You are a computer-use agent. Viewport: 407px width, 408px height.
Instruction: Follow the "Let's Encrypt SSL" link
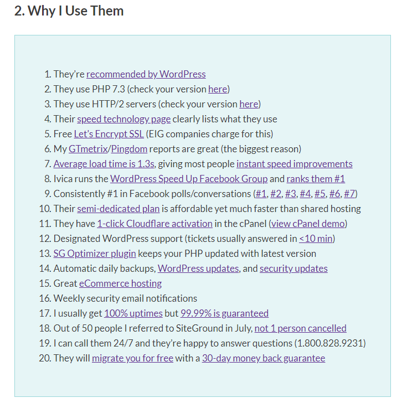(109, 134)
